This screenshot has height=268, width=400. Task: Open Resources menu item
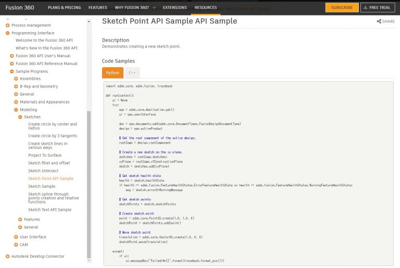(206, 8)
